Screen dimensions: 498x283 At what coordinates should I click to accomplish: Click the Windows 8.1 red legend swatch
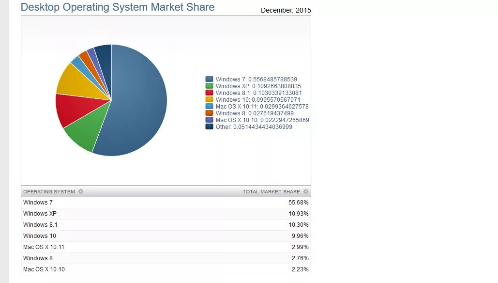point(209,93)
